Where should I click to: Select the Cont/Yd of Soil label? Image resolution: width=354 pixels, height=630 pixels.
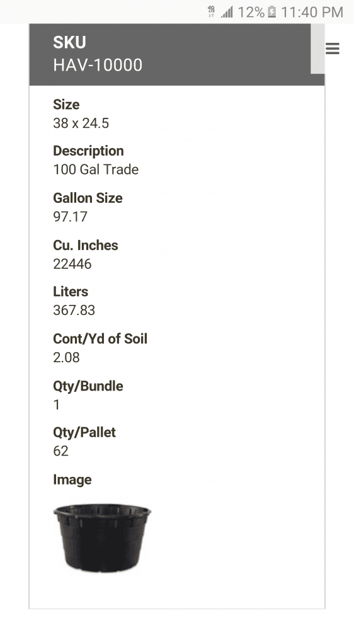point(100,339)
